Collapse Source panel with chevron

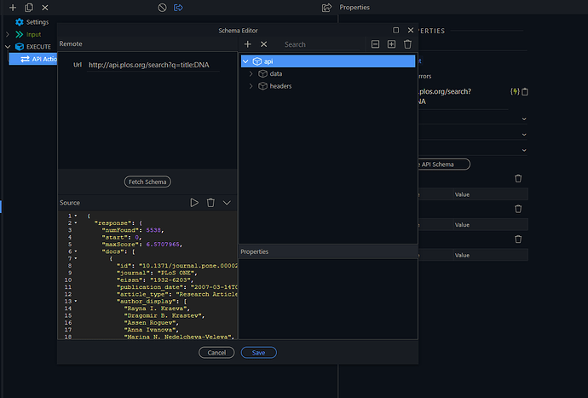pyautogui.click(x=227, y=203)
